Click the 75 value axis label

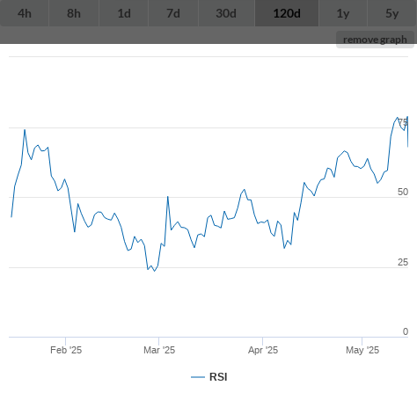[x=403, y=122]
